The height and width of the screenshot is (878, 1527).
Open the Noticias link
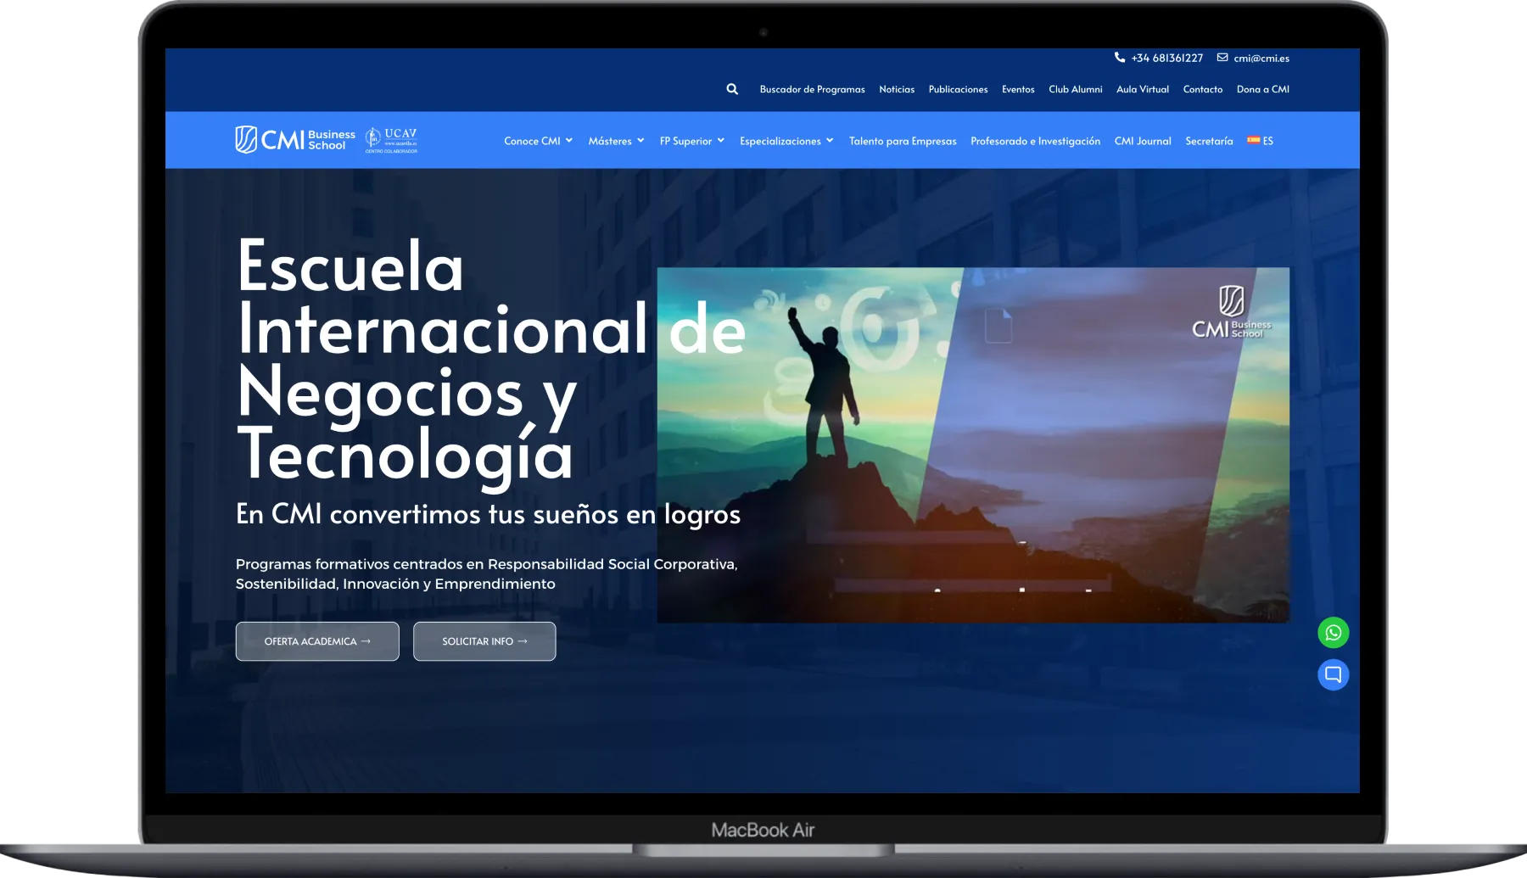897,89
